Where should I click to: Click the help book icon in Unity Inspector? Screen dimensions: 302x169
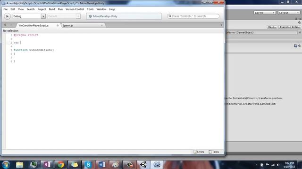point(296,46)
